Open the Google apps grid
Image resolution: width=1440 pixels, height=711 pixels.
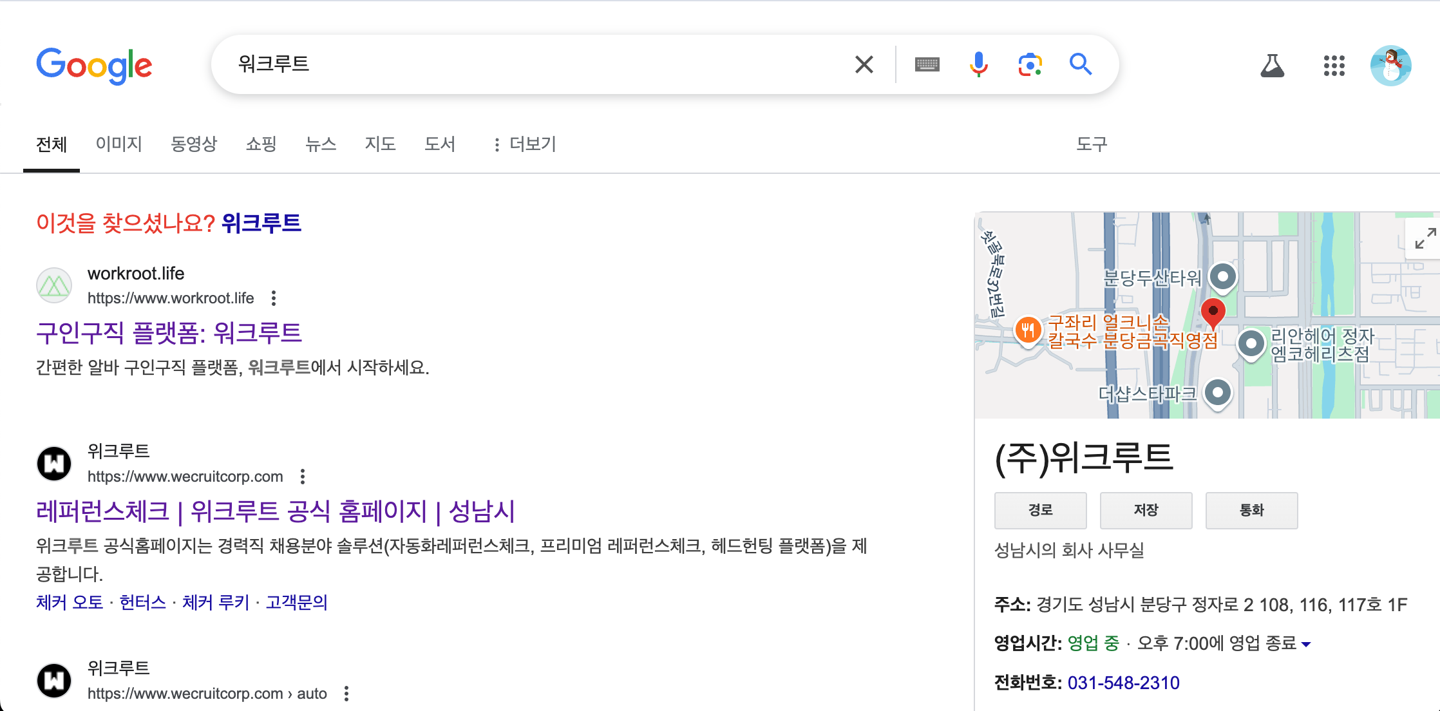point(1334,65)
